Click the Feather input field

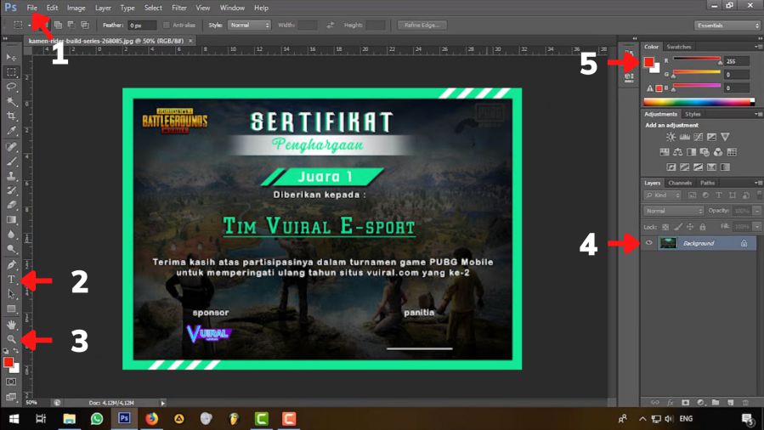(142, 25)
